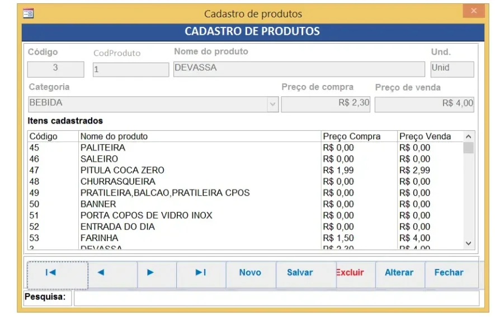
Task: Open the Categoria dropdown arrow
Action: click(x=273, y=104)
